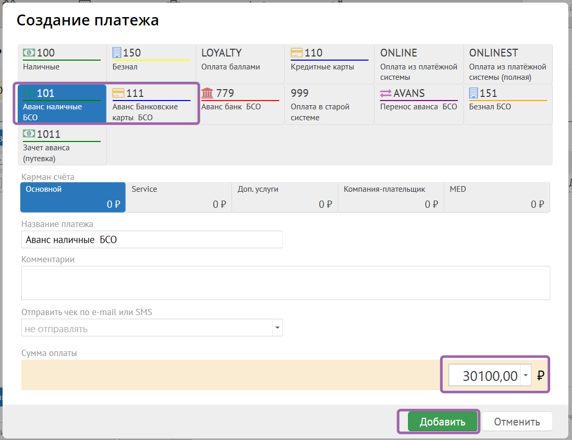Image resolution: width=572 pixels, height=440 pixels.
Task: Select ONLINE payment system option
Action: (418, 64)
